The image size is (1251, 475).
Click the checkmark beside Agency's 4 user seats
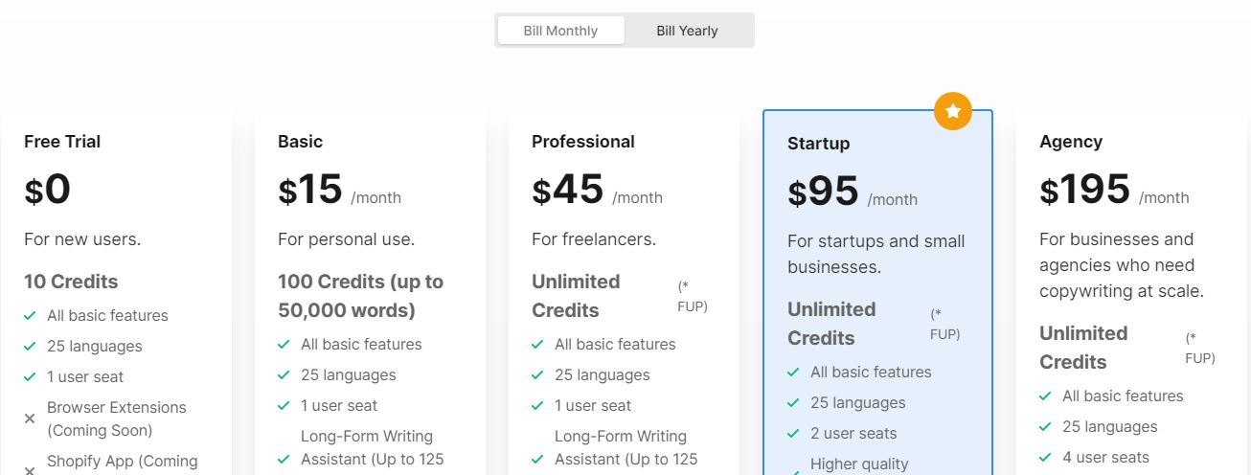click(1045, 458)
